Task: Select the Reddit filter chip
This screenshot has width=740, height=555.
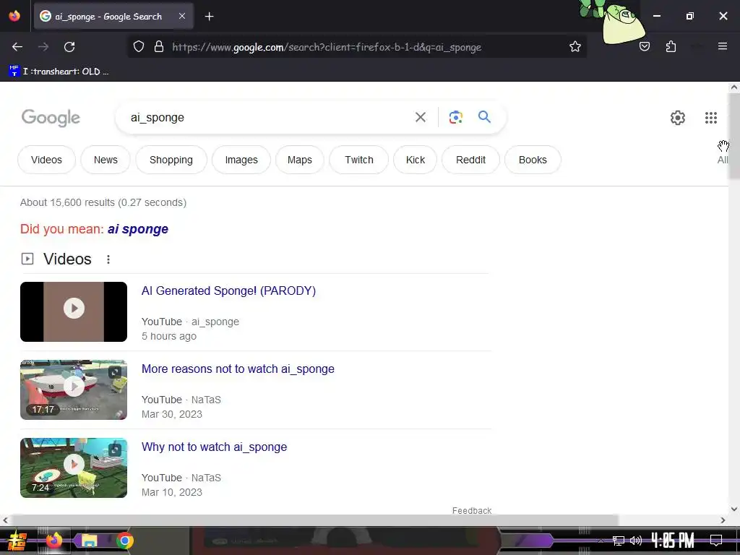Action: (x=470, y=160)
